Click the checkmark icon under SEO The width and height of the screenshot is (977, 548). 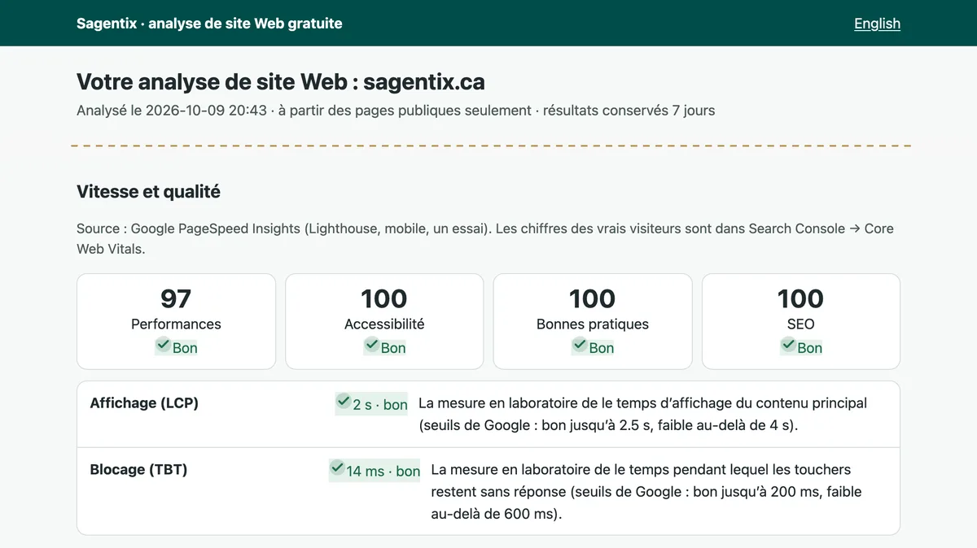[x=789, y=346]
